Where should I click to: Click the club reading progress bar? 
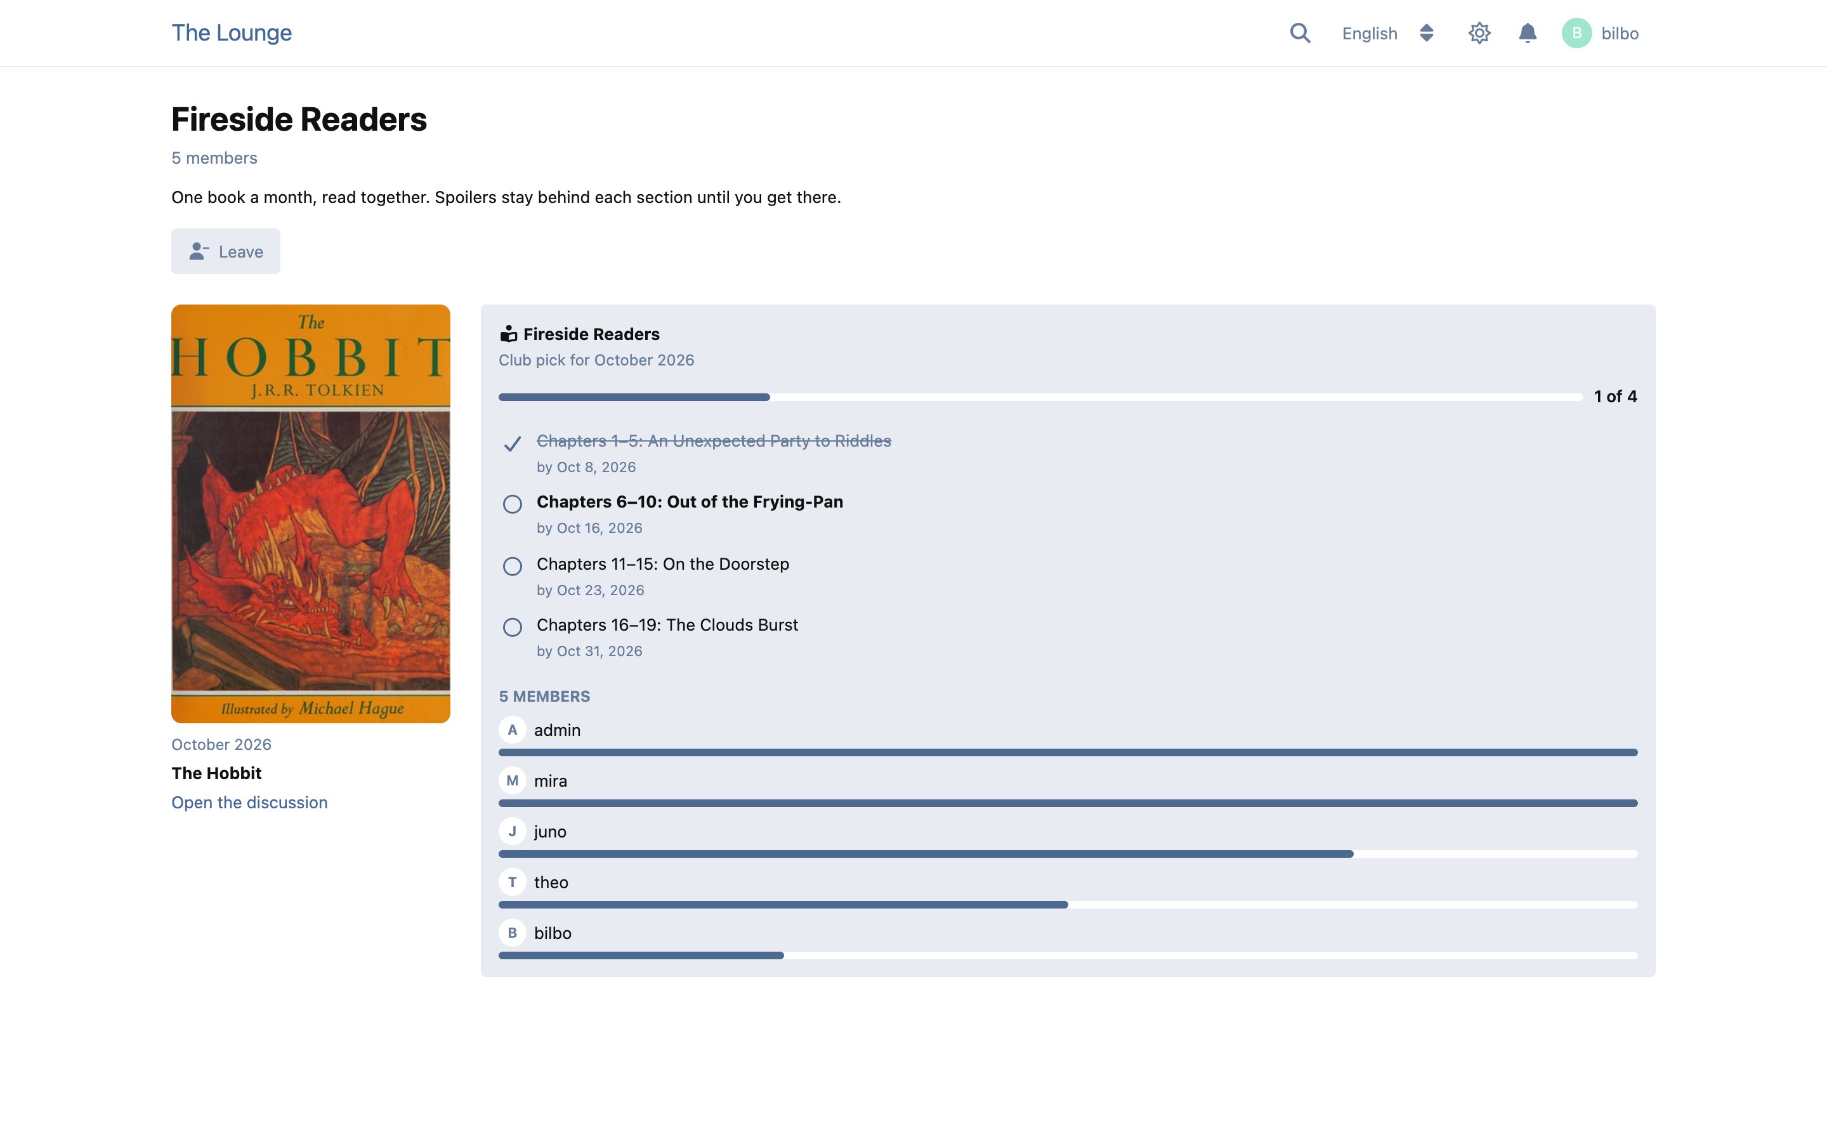[1040, 397]
